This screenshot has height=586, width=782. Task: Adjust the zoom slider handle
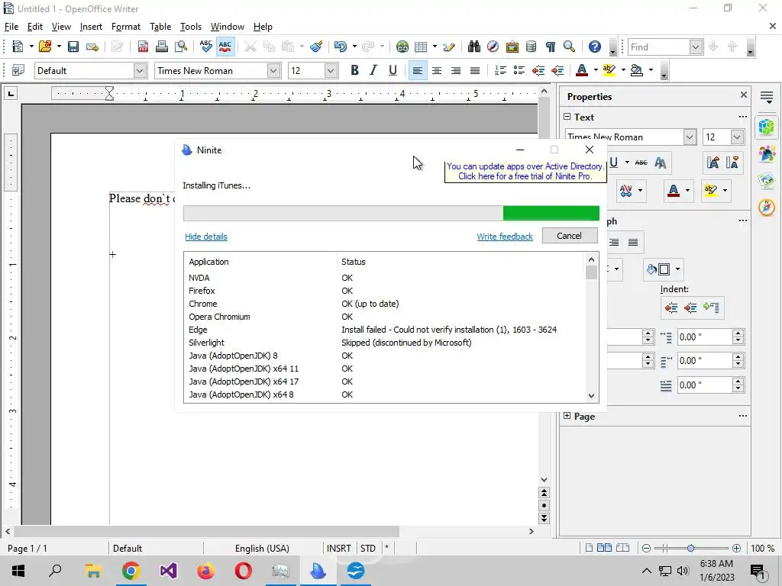coord(690,548)
